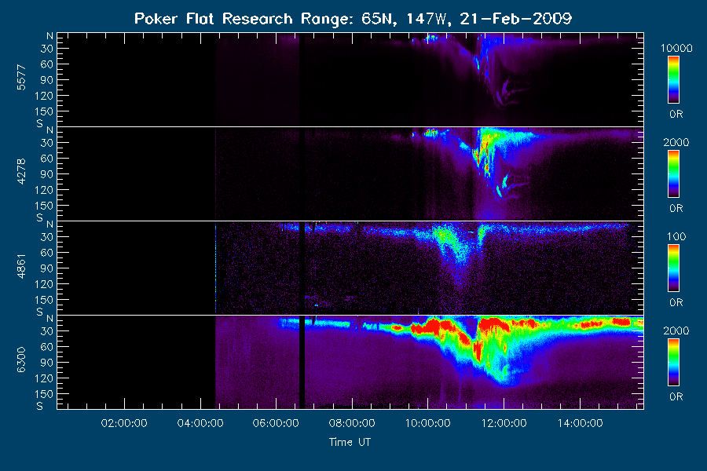
Task: Click the 08:00:00 time axis label
Action: [x=352, y=423]
